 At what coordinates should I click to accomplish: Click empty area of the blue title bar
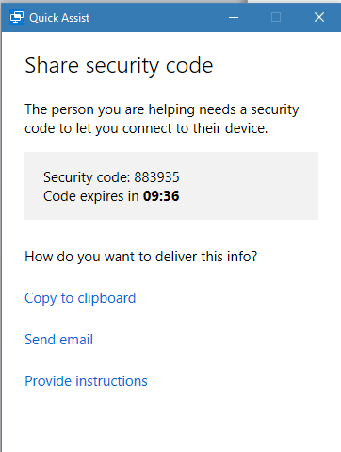pos(157,17)
